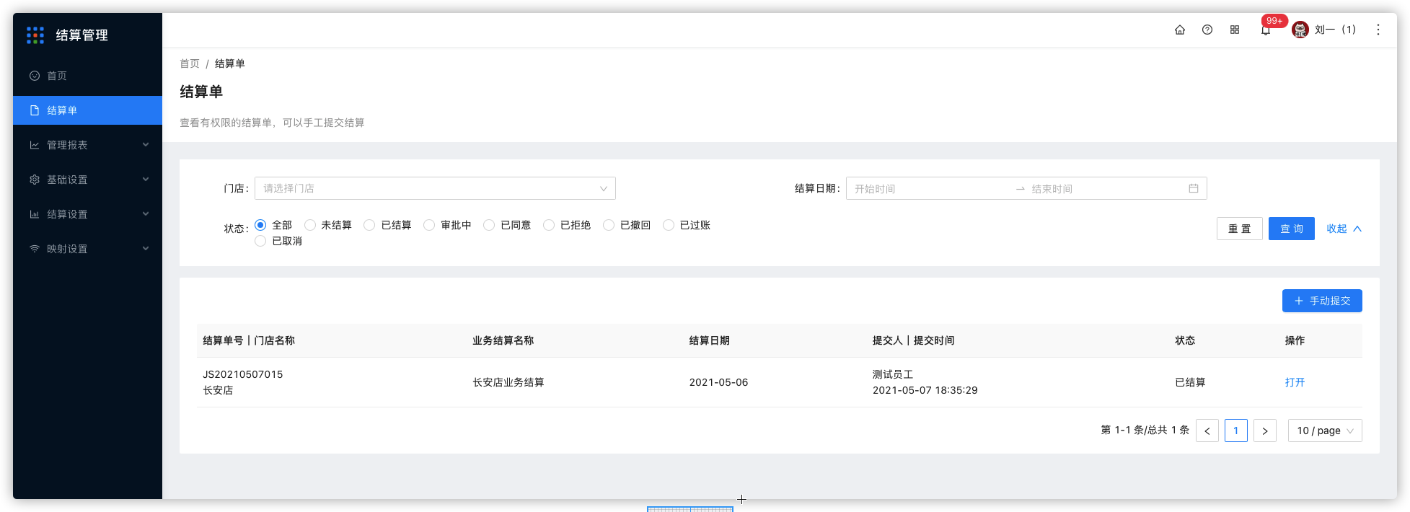Viewport: 1410px width, 512px height.
Task: Click the 开始时间 start date field
Action: click(930, 189)
